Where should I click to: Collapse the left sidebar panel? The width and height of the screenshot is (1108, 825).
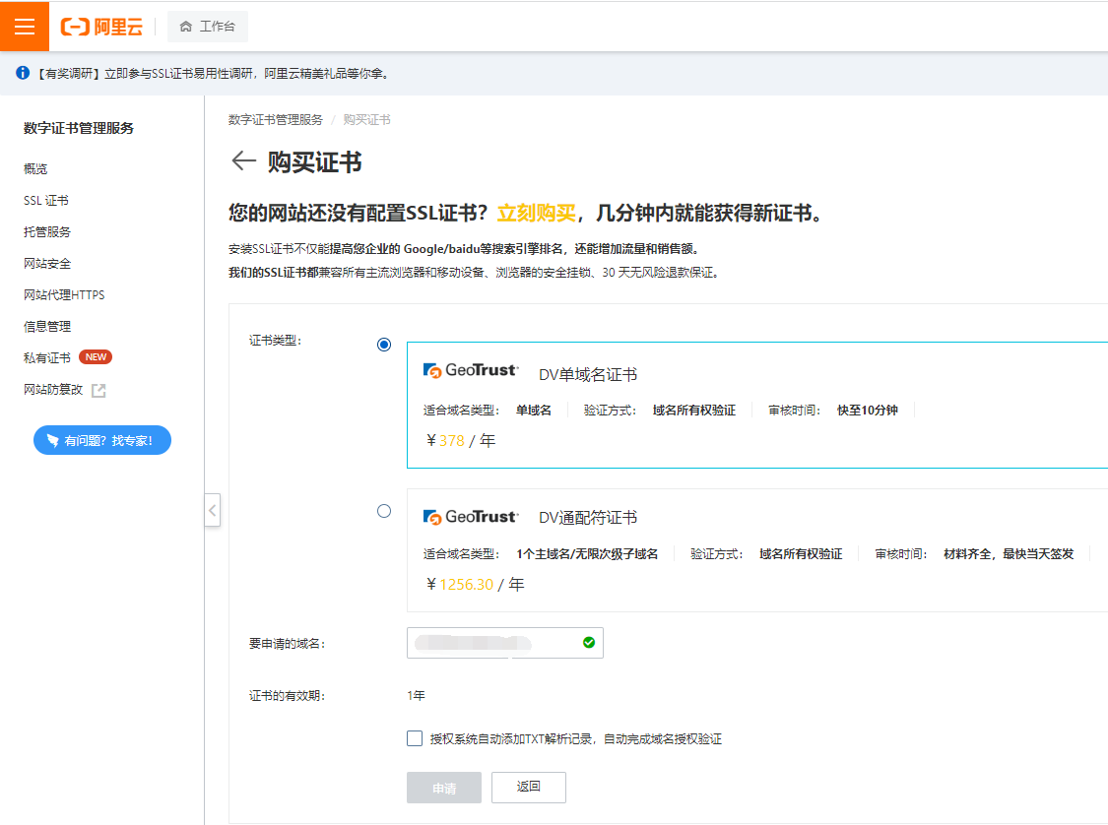tap(212, 510)
